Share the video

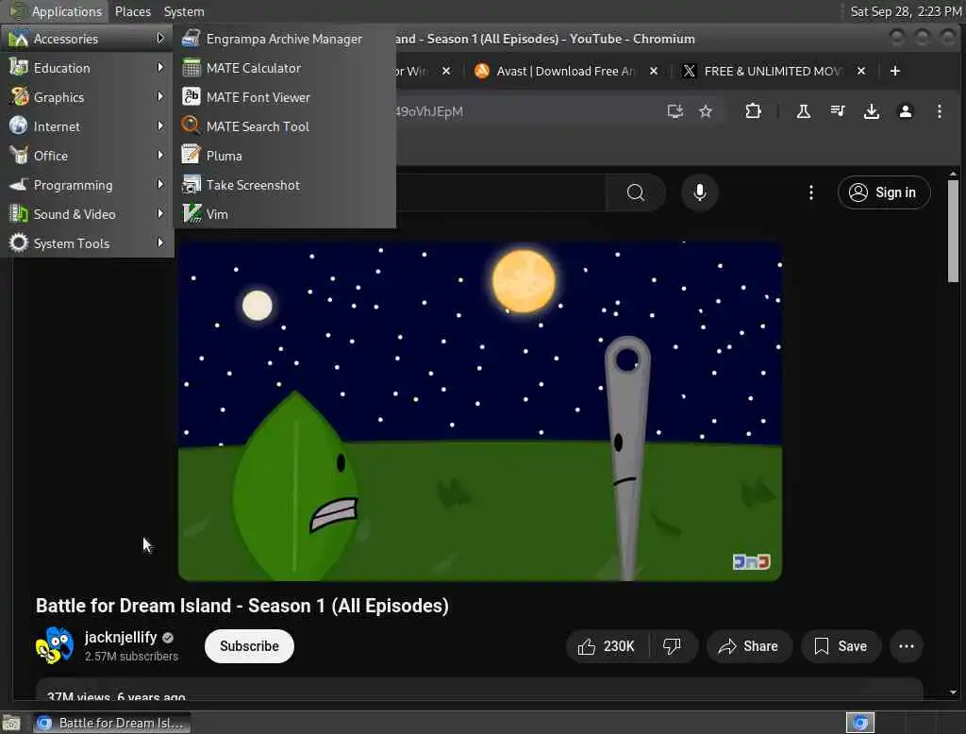[748, 646]
